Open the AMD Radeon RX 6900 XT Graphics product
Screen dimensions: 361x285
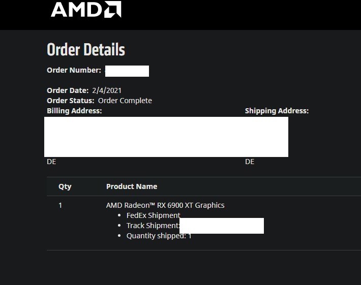click(x=165, y=205)
